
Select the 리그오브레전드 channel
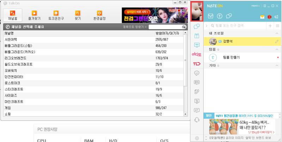(x=93, y=58)
